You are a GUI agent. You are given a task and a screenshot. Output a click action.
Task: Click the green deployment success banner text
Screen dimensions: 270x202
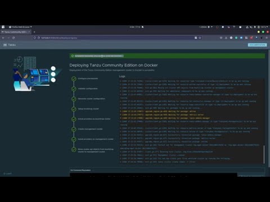pyautogui.click(x=99, y=56)
